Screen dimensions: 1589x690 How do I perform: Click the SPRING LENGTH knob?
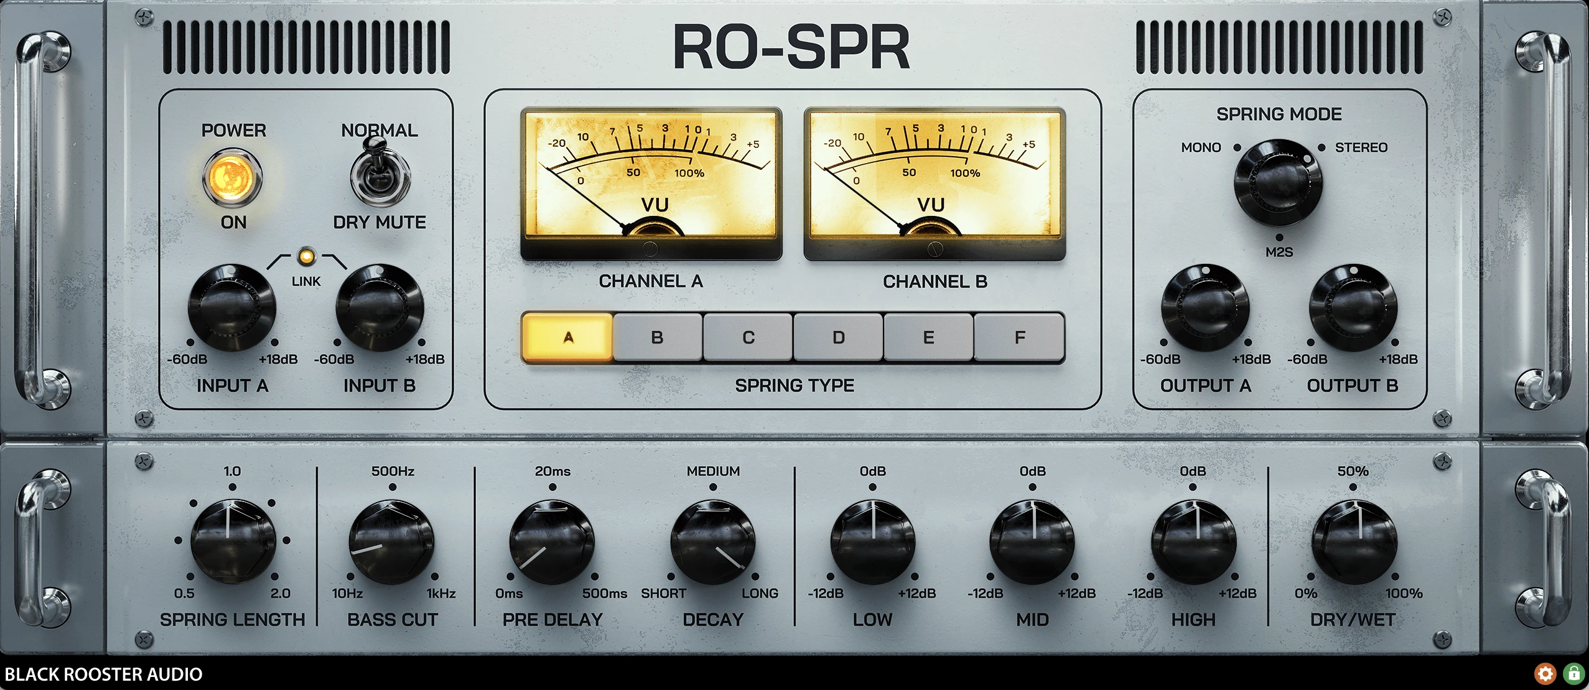(233, 541)
